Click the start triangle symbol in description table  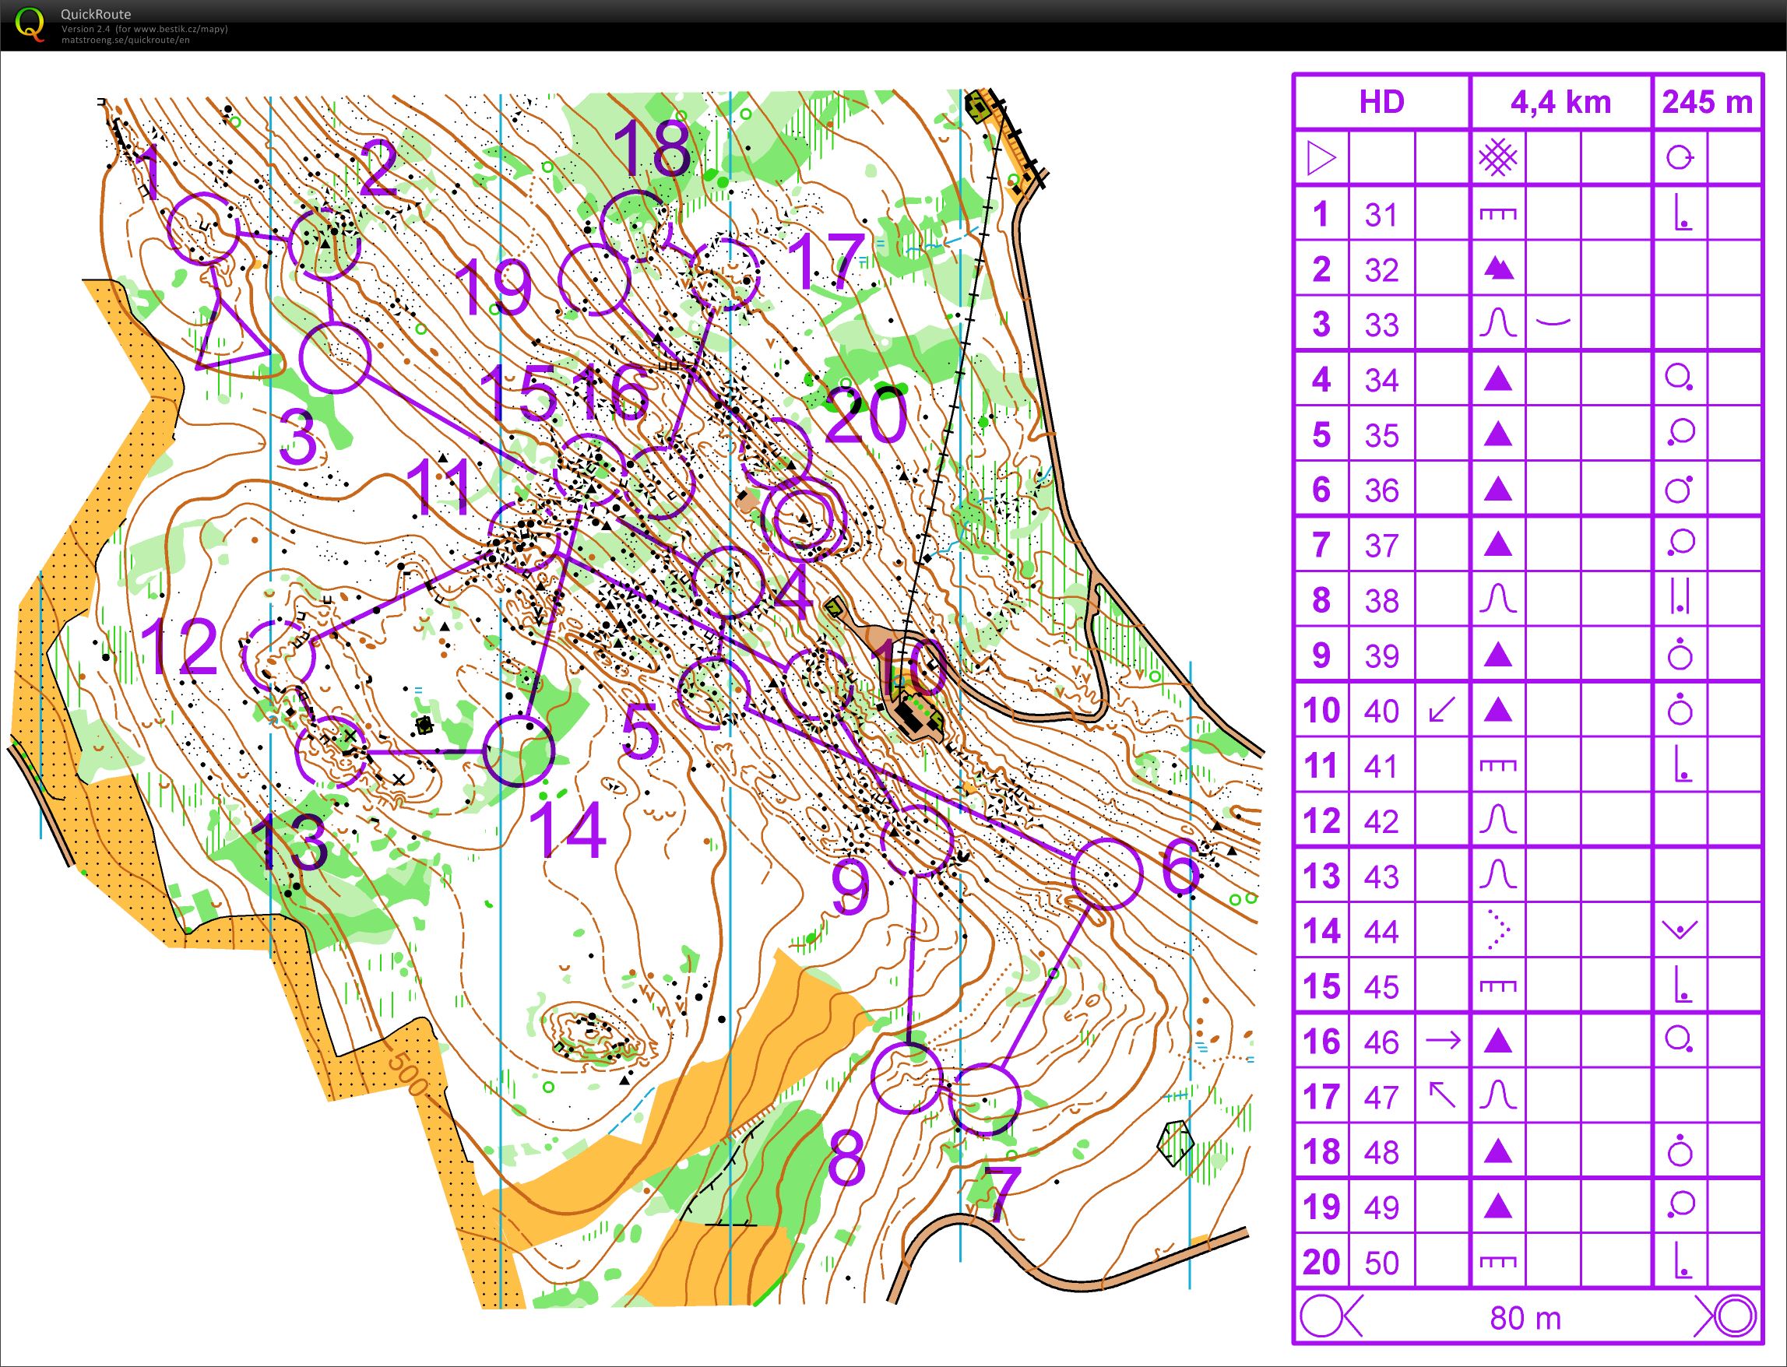coord(1320,158)
